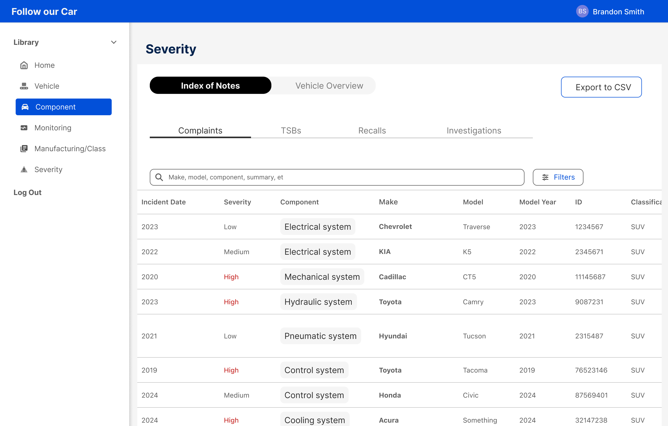Click Control system tag in Tacoma row
This screenshot has height=426, width=668.
tap(314, 370)
